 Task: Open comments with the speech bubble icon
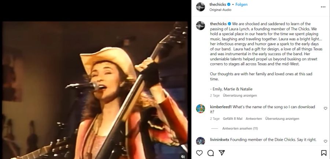[x=210, y=153]
